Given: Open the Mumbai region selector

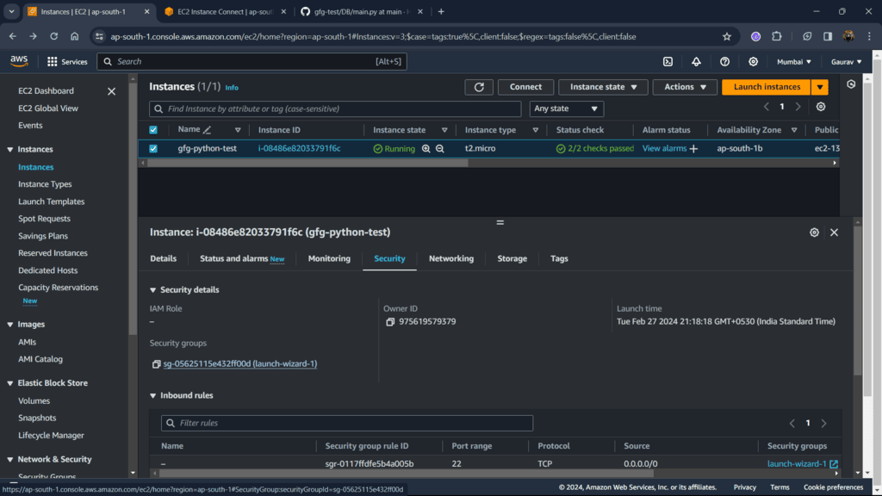Looking at the screenshot, I should point(793,62).
